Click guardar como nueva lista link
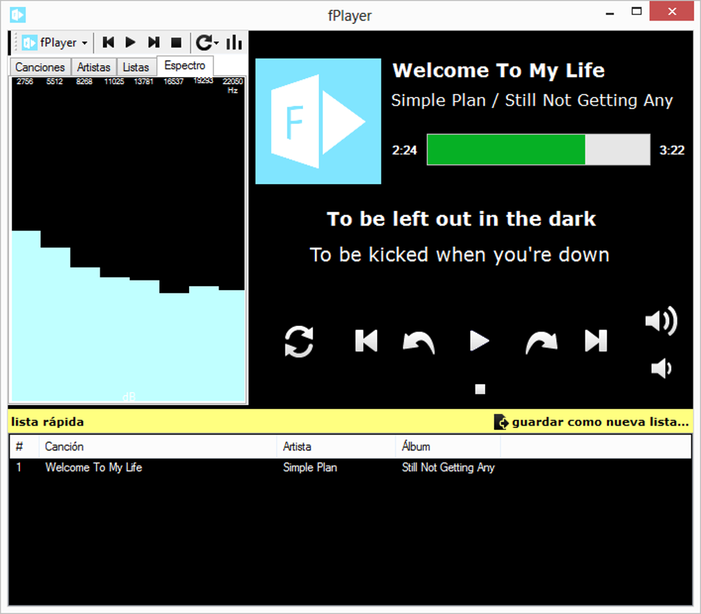The height and width of the screenshot is (614, 701). pos(601,421)
